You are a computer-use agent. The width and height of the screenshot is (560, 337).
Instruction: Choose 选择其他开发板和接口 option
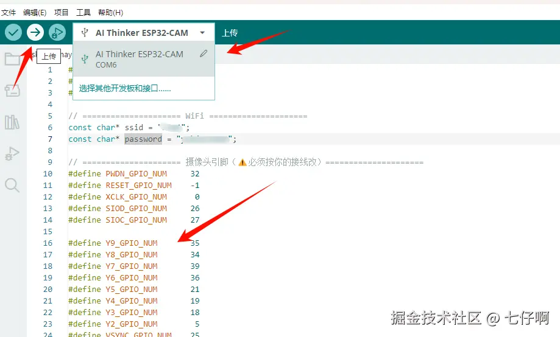[125, 88]
